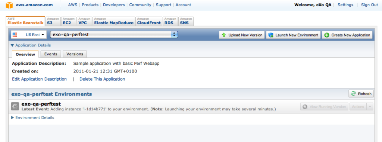
Task: Click the Edit Application Description link
Action: point(39,79)
